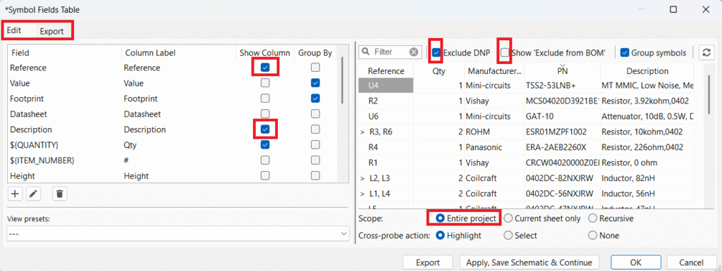Toggle Show Column for ${QUANTITY} field
Screen dimensions: 722x271
pyautogui.click(x=265, y=145)
